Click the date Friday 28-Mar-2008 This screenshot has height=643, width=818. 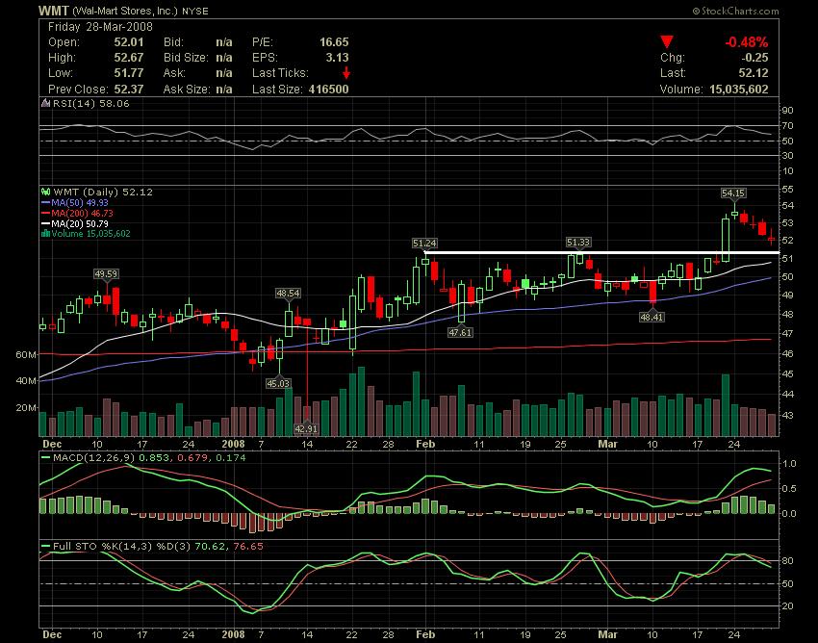click(100, 27)
